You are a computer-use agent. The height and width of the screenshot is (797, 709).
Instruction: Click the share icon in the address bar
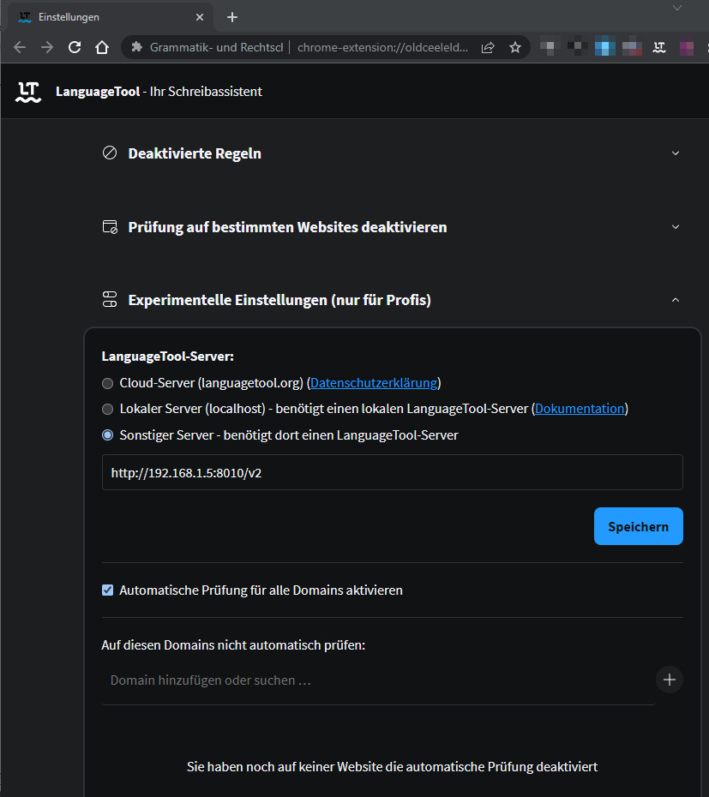pyautogui.click(x=488, y=47)
